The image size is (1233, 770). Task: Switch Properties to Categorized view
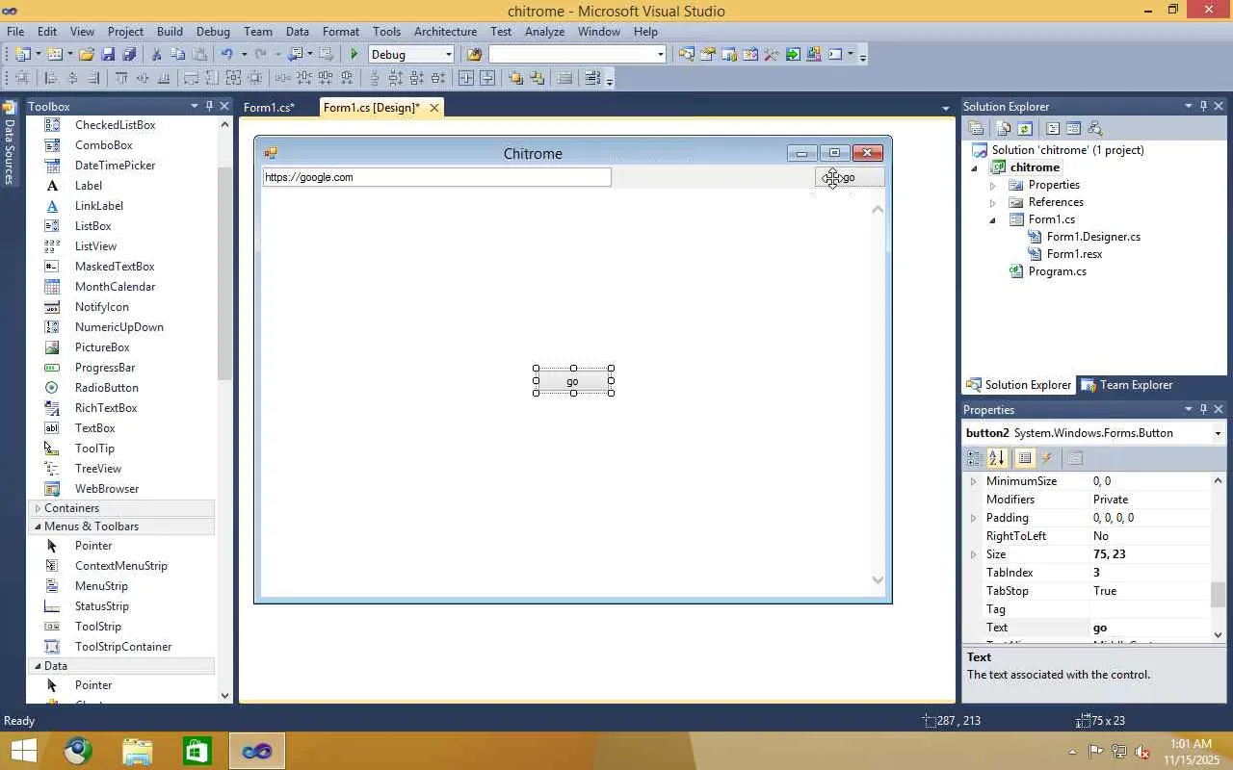pos(974,458)
